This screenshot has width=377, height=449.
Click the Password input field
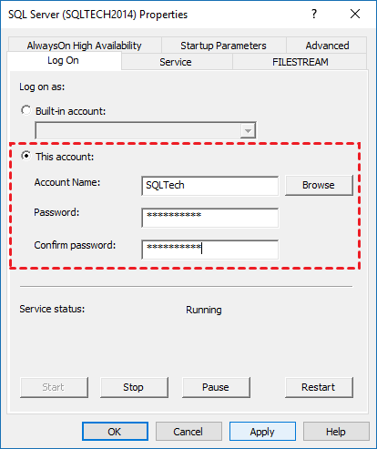(209, 218)
